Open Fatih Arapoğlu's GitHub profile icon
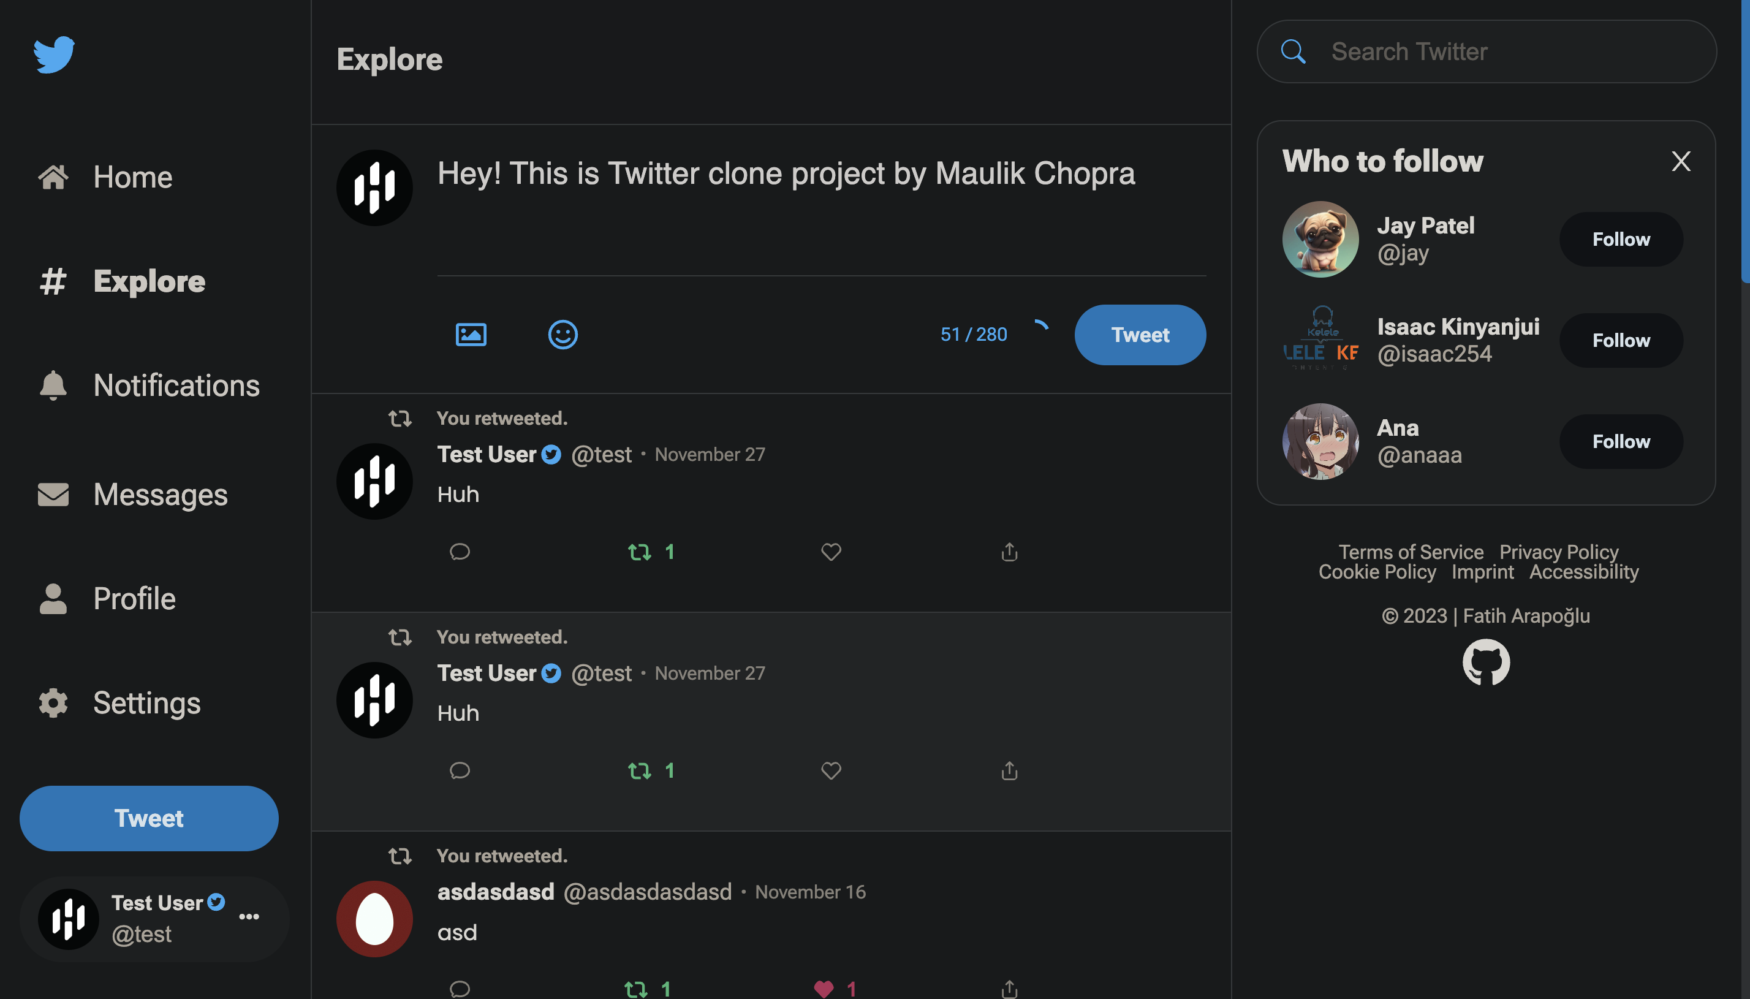Image resolution: width=1750 pixels, height=999 pixels. 1486,662
